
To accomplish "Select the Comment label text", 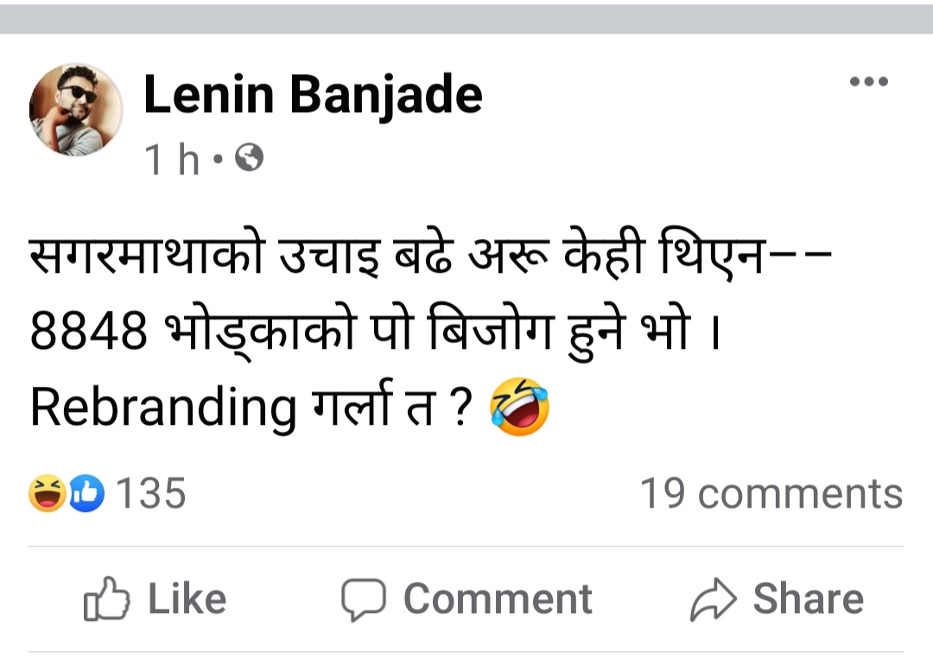I will [x=498, y=598].
